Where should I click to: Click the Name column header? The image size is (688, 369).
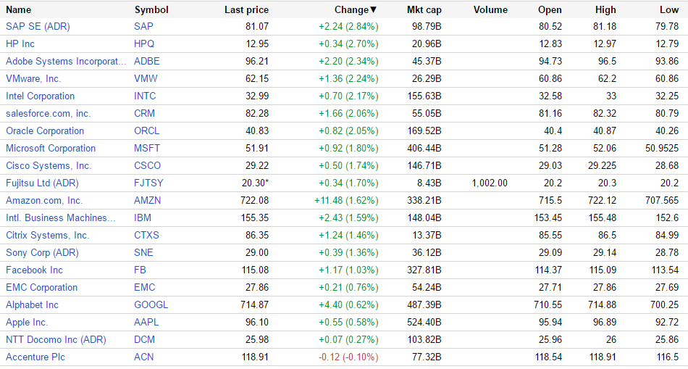point(19,10)
